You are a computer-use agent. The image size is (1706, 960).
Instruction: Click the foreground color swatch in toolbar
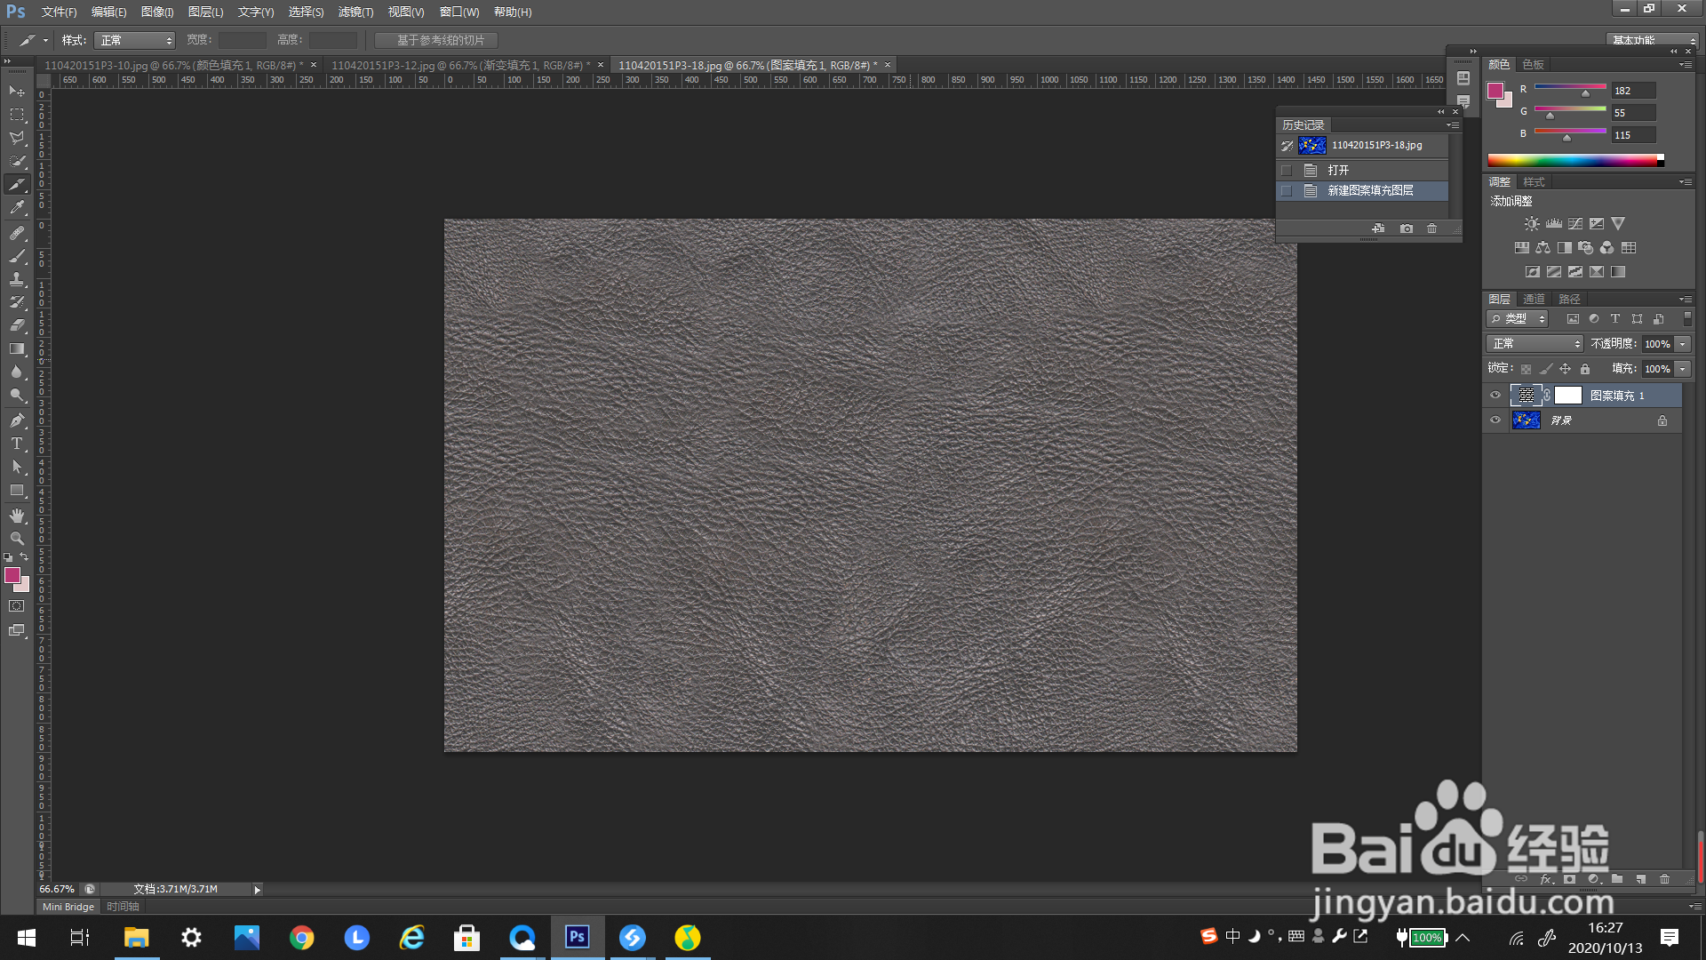(x=12, y=575)
